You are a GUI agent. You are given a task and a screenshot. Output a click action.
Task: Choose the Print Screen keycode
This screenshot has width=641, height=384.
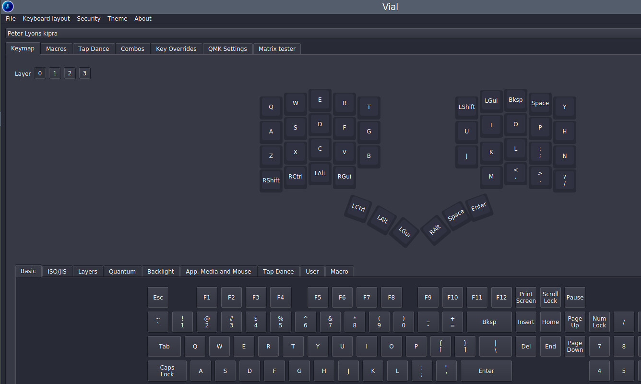tap(526, 298)
